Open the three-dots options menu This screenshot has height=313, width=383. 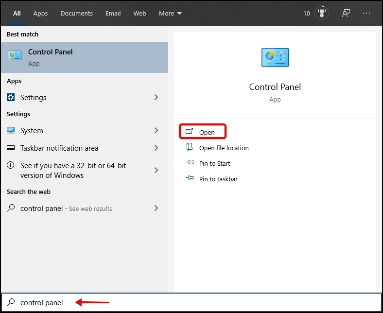tap(366, 13)
